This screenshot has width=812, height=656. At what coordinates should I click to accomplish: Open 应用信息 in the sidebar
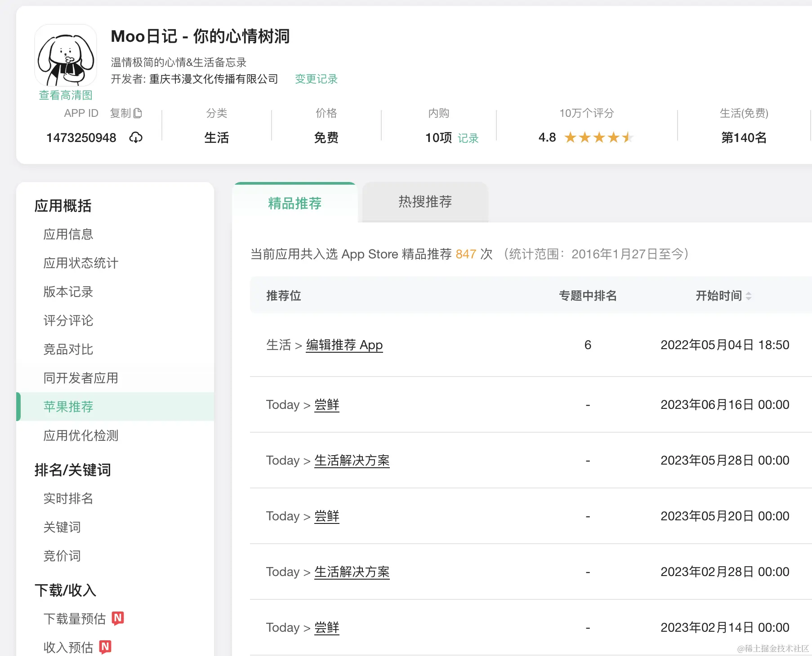coord(68,234)
